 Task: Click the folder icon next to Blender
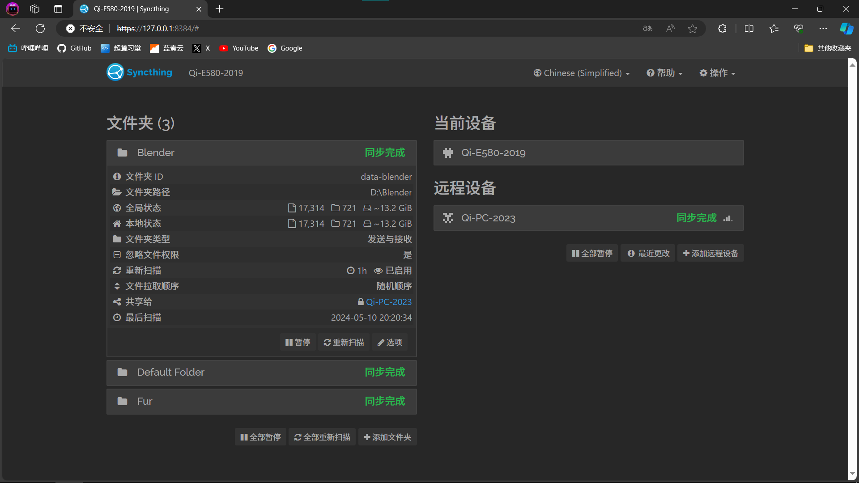coord(122,152)
